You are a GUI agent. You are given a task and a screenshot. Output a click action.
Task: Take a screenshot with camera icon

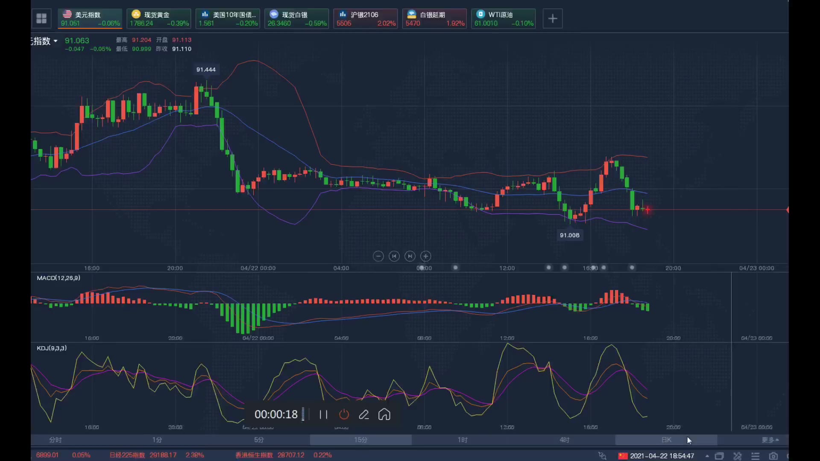(x=773, y=456)
